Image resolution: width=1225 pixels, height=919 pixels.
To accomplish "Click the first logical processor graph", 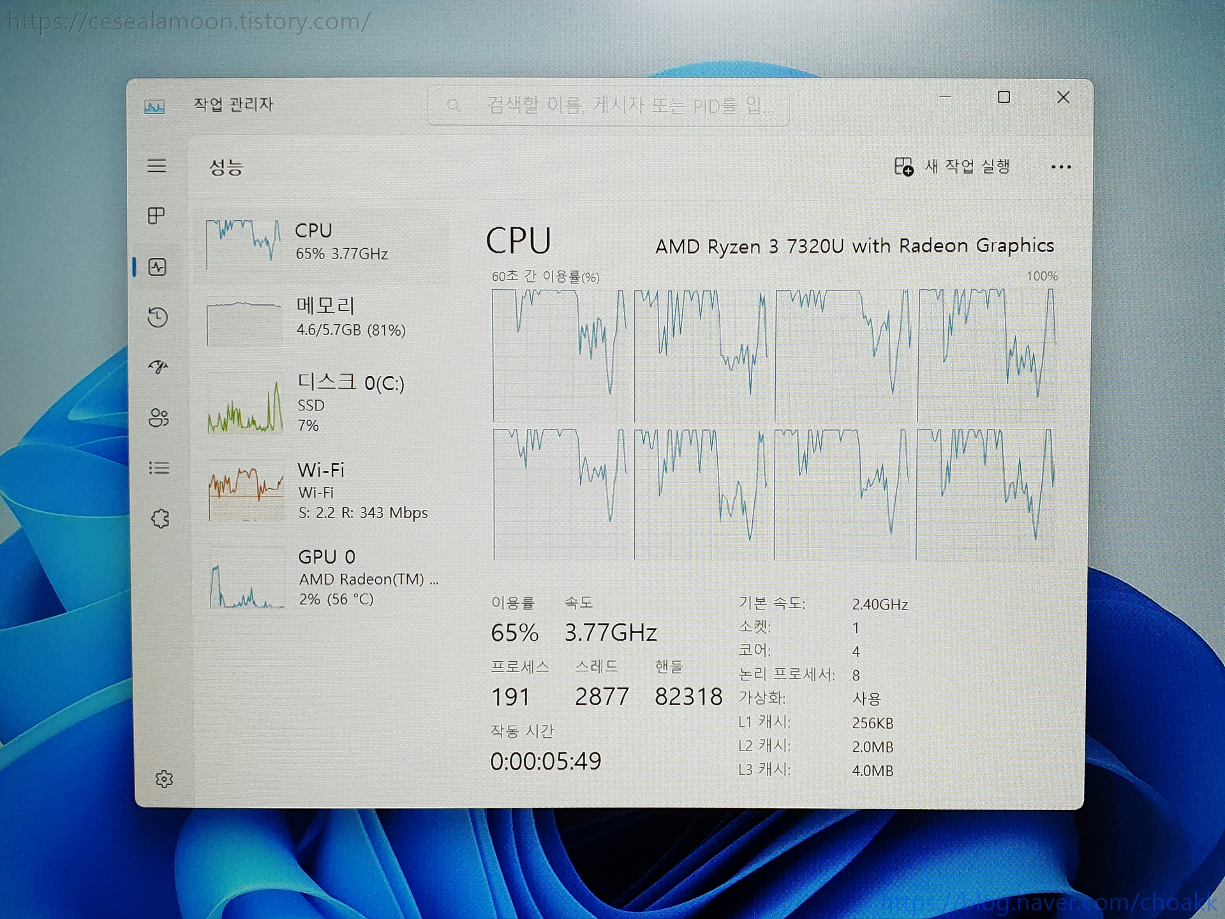I will [560, 355].
